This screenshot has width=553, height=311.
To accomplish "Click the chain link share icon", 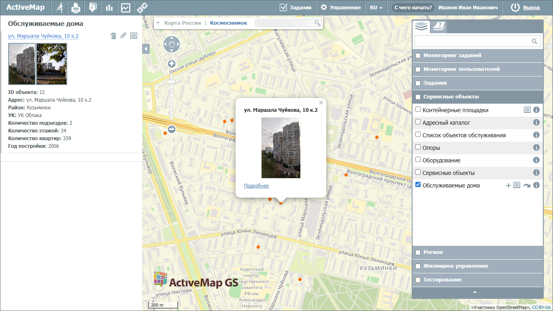I will tap(142, 7).
